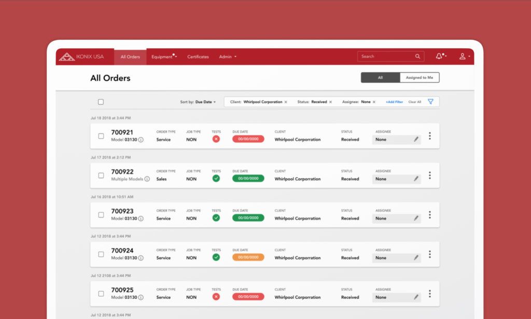Select order 700923 checkbox
The height and width of the screenshot is (319, 531).
101,215
